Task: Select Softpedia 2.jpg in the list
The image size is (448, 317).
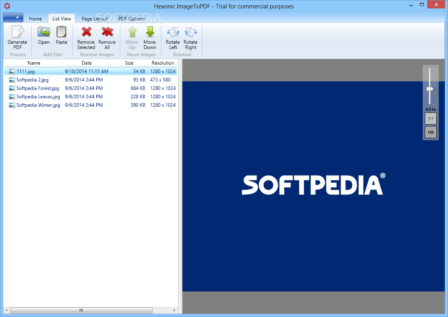Action: tap(32, 80)
